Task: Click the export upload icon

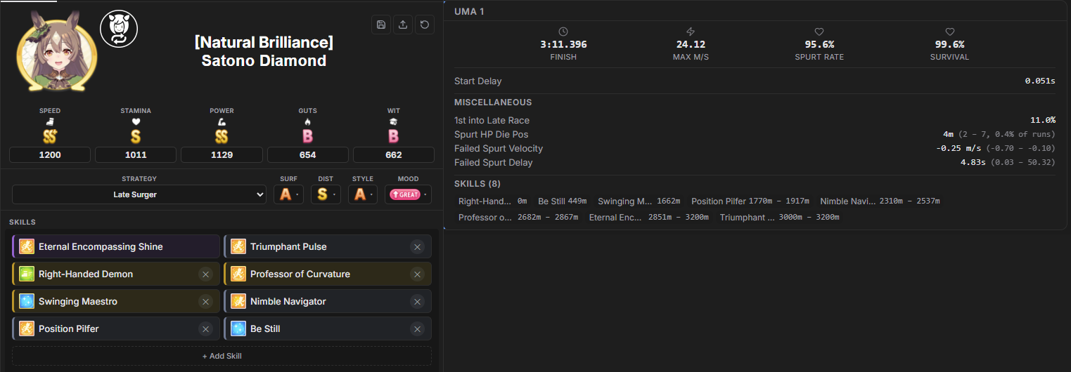Action: point(403,25)
